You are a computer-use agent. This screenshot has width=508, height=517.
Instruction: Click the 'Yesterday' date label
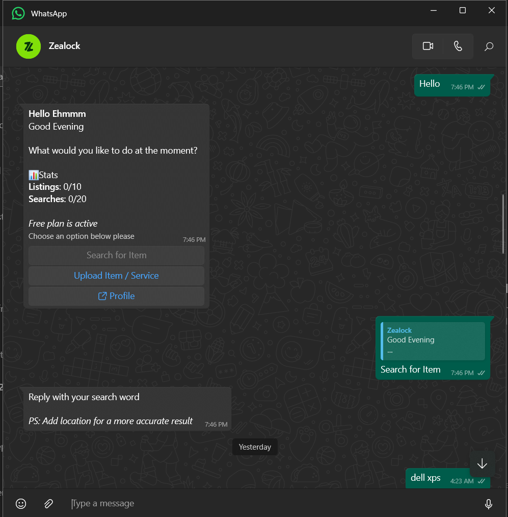[x=255, y=447]
